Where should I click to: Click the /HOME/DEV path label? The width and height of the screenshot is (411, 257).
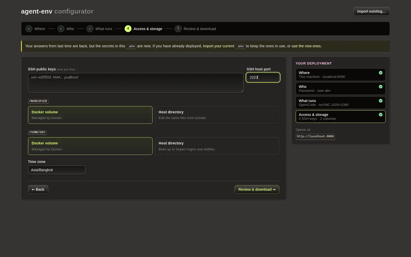click(37, 132)
